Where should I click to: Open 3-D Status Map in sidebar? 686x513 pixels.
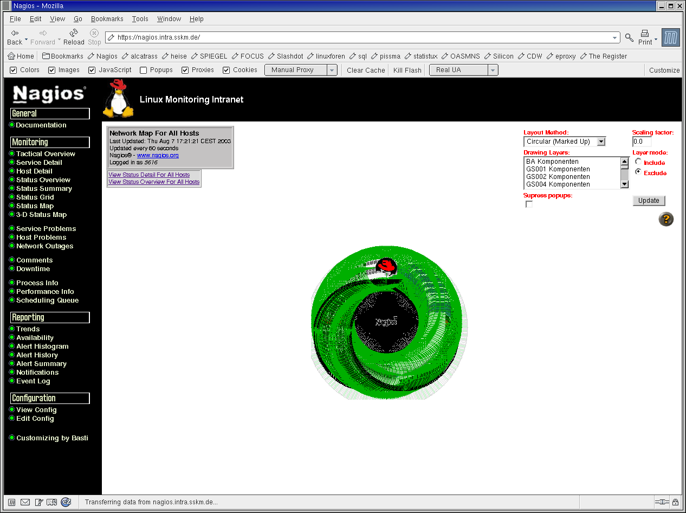pyautogui.click(x=41, y=215)
